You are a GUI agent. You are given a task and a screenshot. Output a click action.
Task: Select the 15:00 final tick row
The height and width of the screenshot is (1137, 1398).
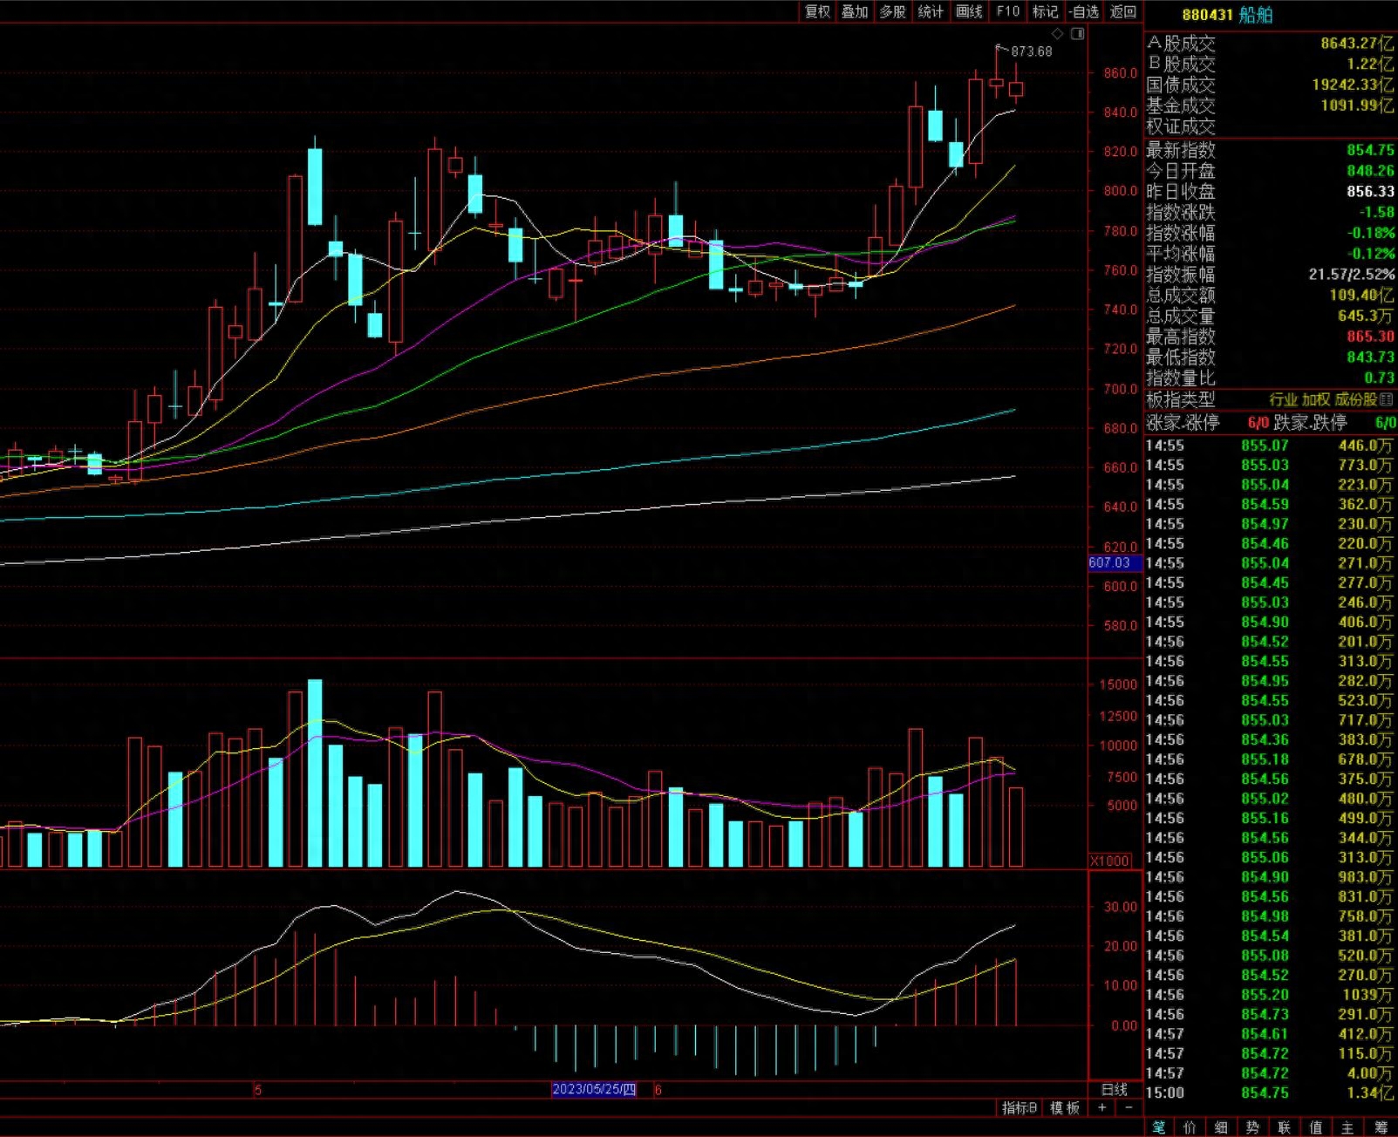click(1271, 1093)
